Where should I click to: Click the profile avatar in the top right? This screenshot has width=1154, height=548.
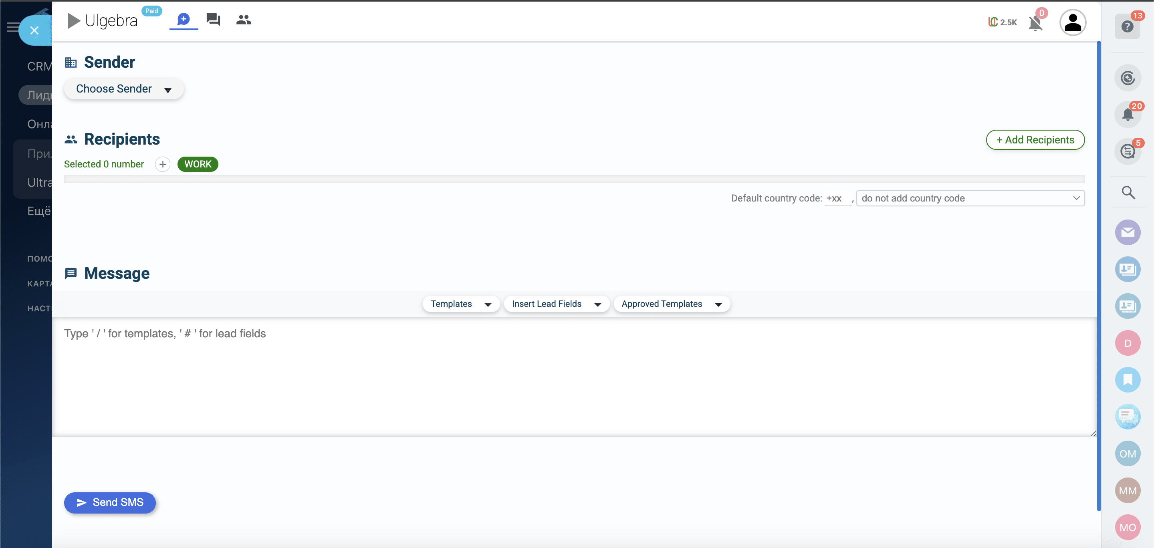point(1073,22)
